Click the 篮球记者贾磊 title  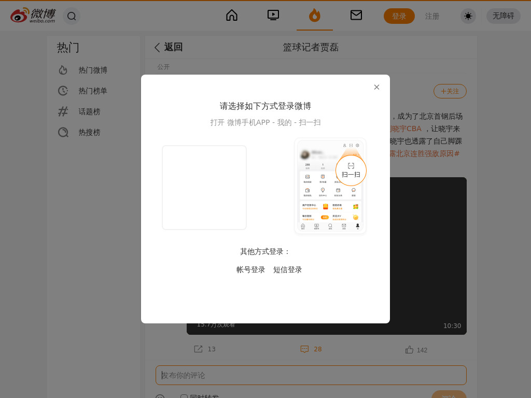(311, 47)
